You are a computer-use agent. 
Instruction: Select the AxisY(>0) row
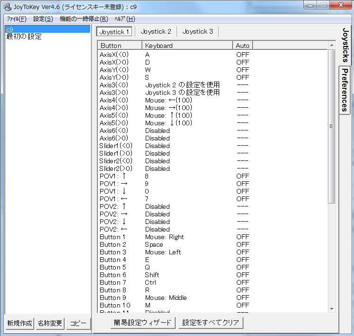pyautogui.click(x=213, y=77)
